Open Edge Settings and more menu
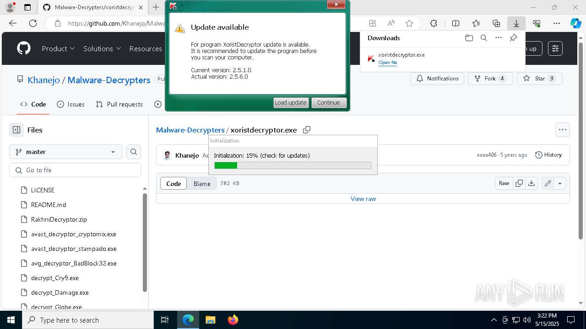 557,23
